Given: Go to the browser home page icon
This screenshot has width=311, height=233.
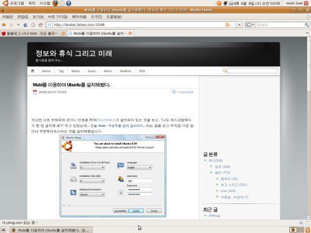Looking at the screenshot, I should [40, 25].
